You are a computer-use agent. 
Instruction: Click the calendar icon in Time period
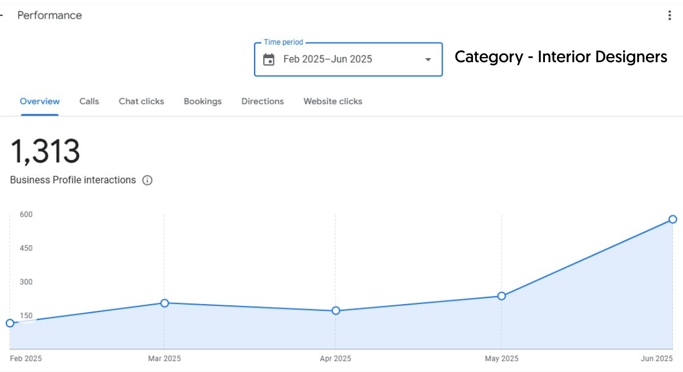tap(269, 59)
